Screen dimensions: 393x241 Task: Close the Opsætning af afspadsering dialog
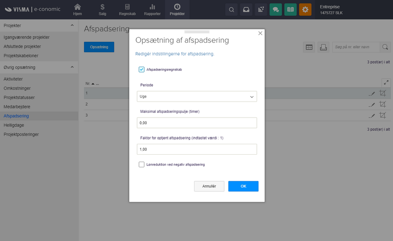260,33
